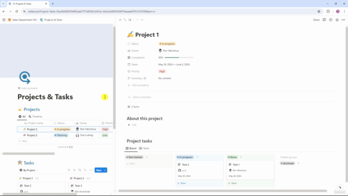Expand the New button dropdown arrow
348x196 pixels.
(x=105, y=170)
